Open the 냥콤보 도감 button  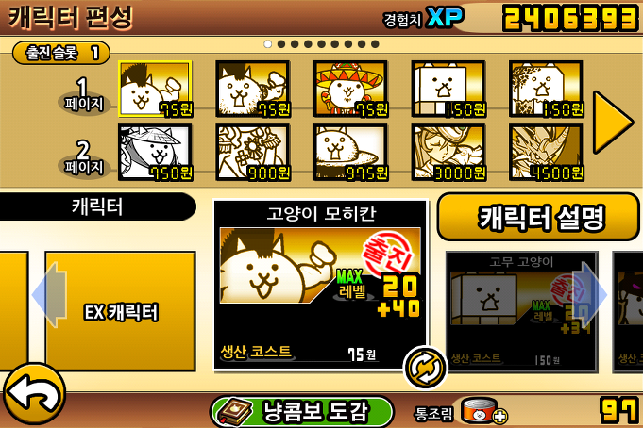coord(302,412)
